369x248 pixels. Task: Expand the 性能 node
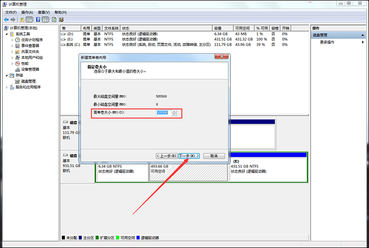point(12,64)
